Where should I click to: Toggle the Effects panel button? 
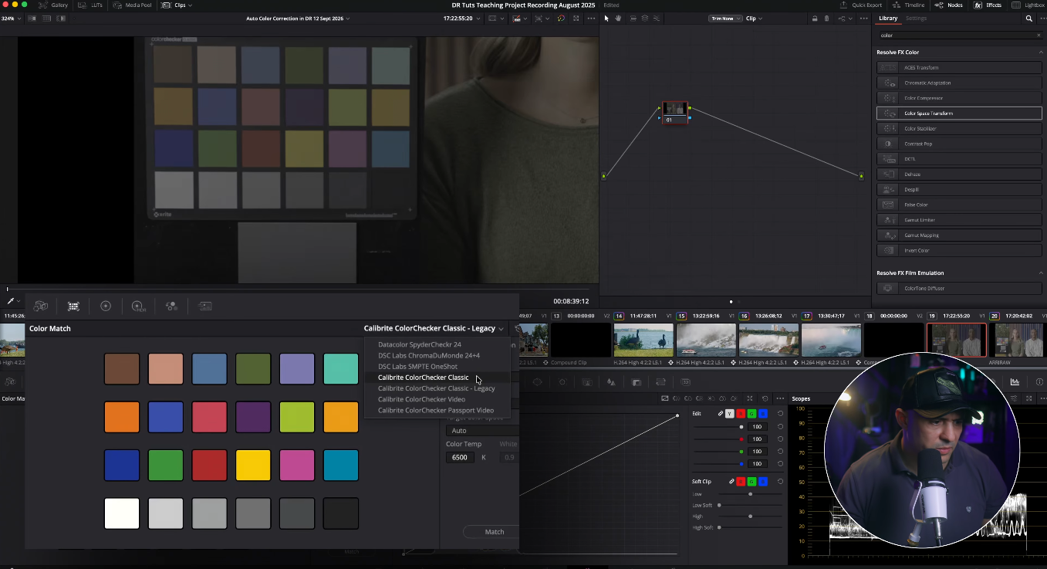pyautogui.click(x=988, y=5)
